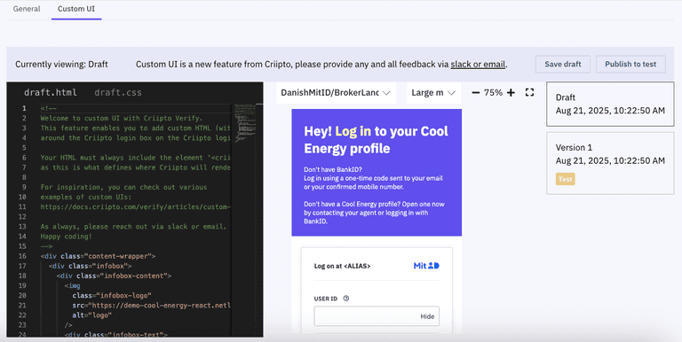The image size is (682, 342).
Task: Click the Test badge on Version 1
Action: coord(565,179)
